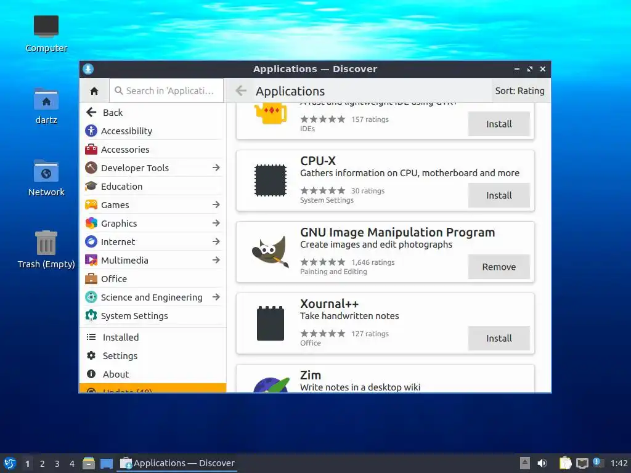
Task: Click Applications — Discover taskbar entry
Action: point(177,463)
